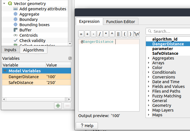
Task: Insert the string concatenation || operator
Action: 118,34
